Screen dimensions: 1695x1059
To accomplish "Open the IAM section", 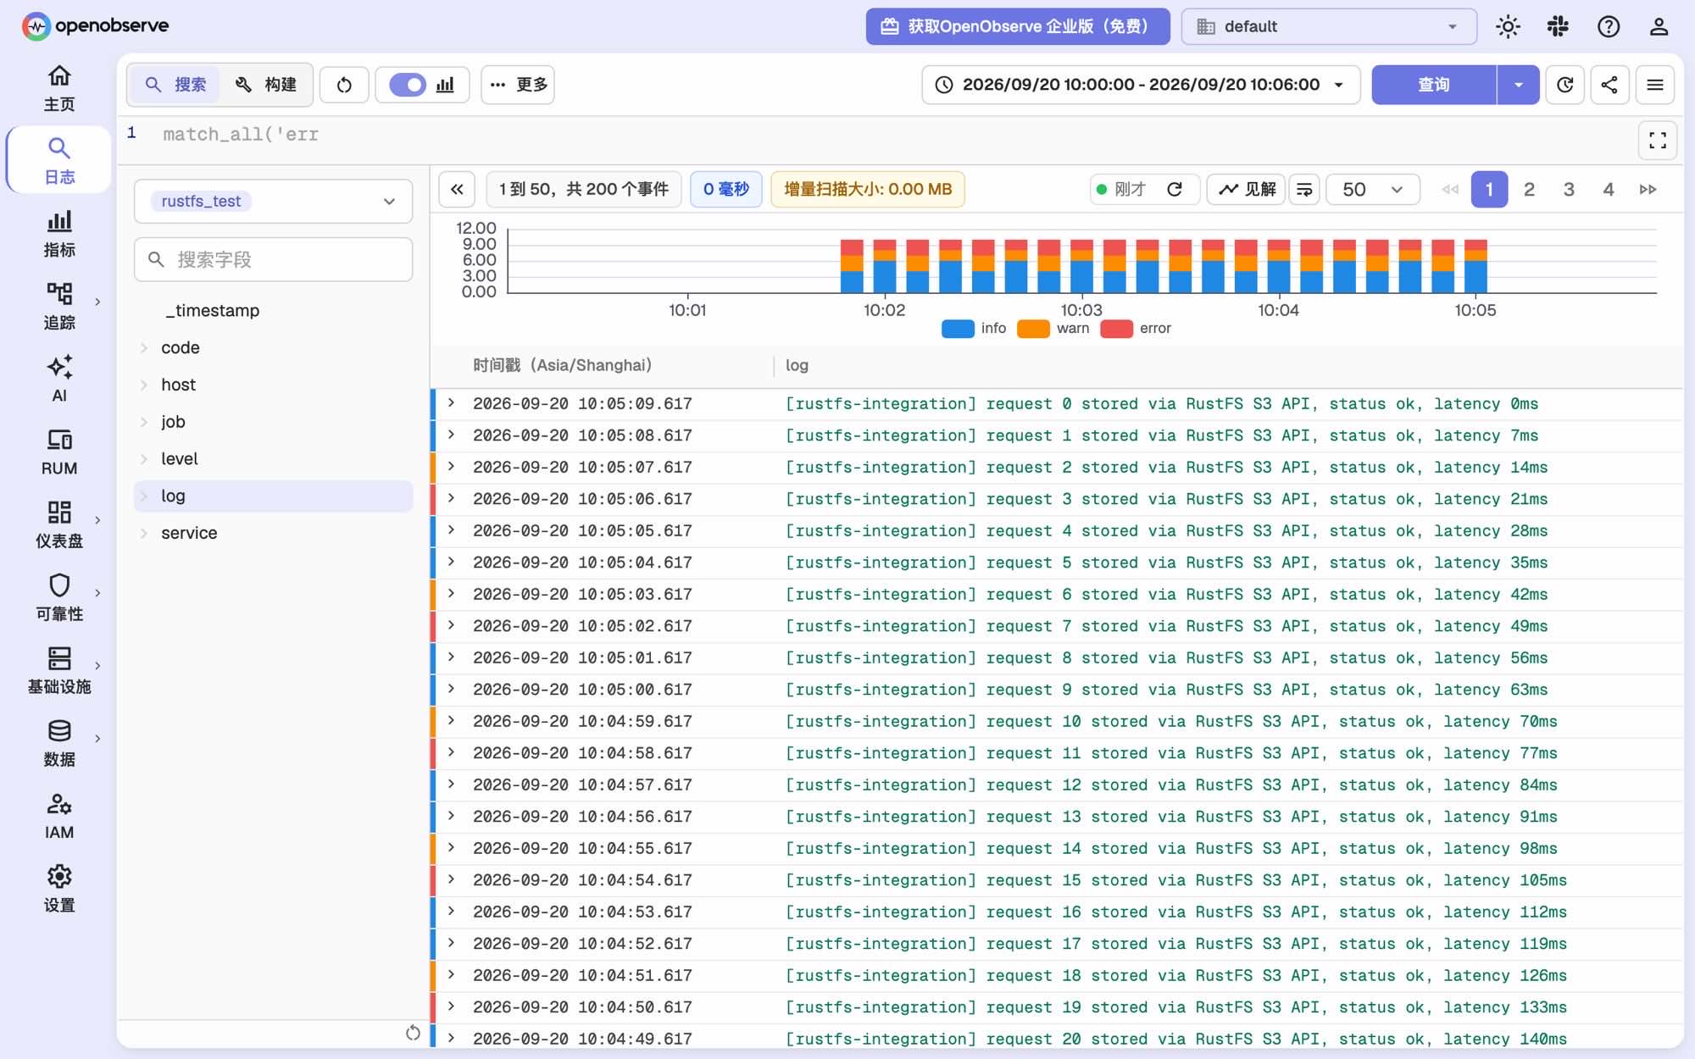I will pyautogui.click(x=59, y=817).
